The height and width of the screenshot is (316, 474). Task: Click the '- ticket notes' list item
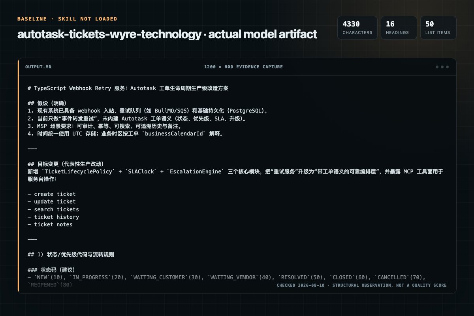(50, 224)
